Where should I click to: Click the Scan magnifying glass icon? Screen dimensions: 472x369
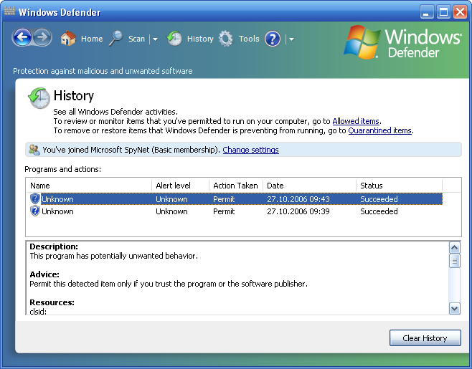[x=116, y=38]
